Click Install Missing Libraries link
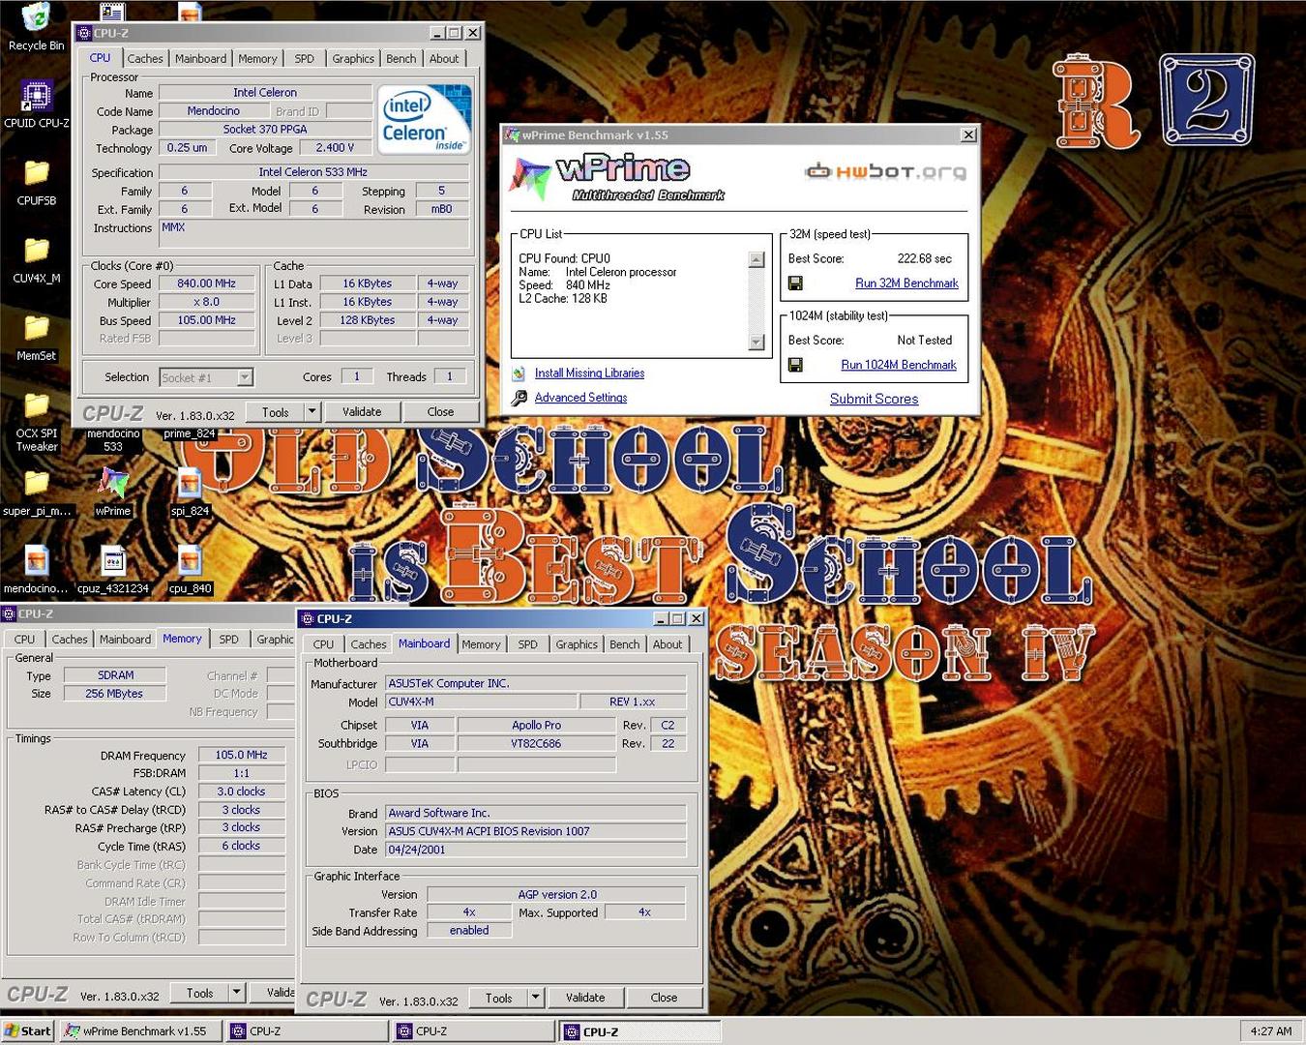 pos(589,373)
